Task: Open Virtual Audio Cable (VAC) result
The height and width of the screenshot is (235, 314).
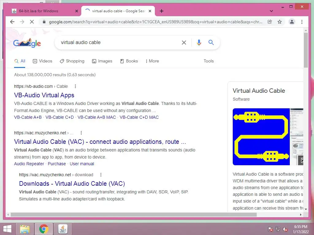Action: click(x=100, y=142)
